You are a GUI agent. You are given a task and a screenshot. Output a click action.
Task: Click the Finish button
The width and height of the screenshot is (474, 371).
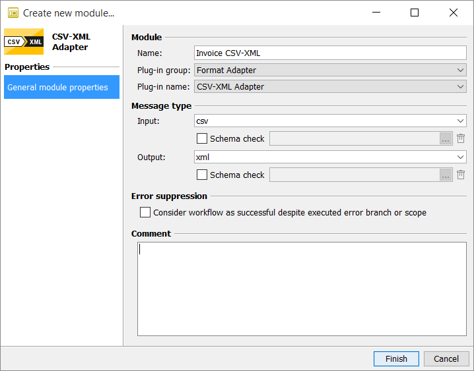tap(396, 358)
